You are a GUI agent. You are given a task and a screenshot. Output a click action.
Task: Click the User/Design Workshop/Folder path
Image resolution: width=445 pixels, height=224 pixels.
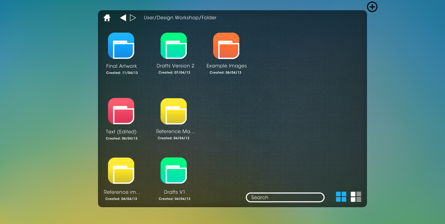pos(180,18)
